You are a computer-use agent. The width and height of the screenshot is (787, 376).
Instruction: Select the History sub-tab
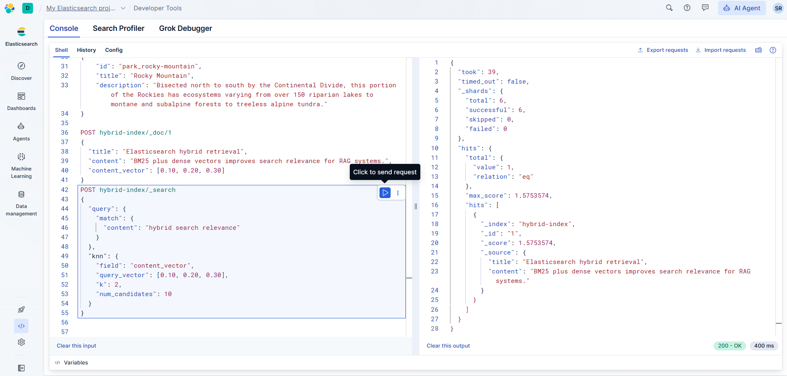point(86,50)
